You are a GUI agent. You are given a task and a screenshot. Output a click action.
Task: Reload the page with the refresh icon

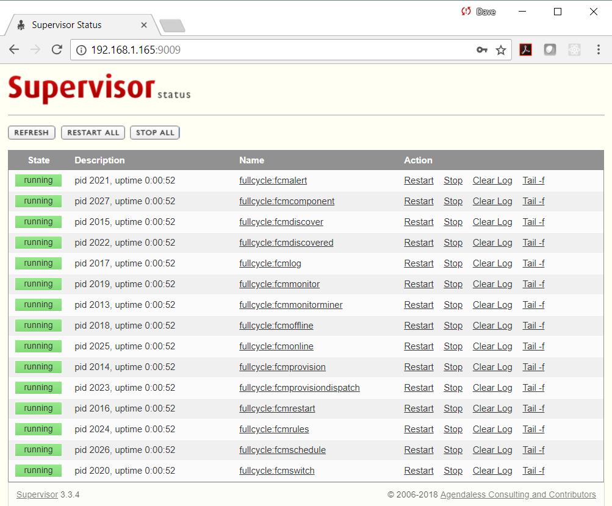(57, 50)
